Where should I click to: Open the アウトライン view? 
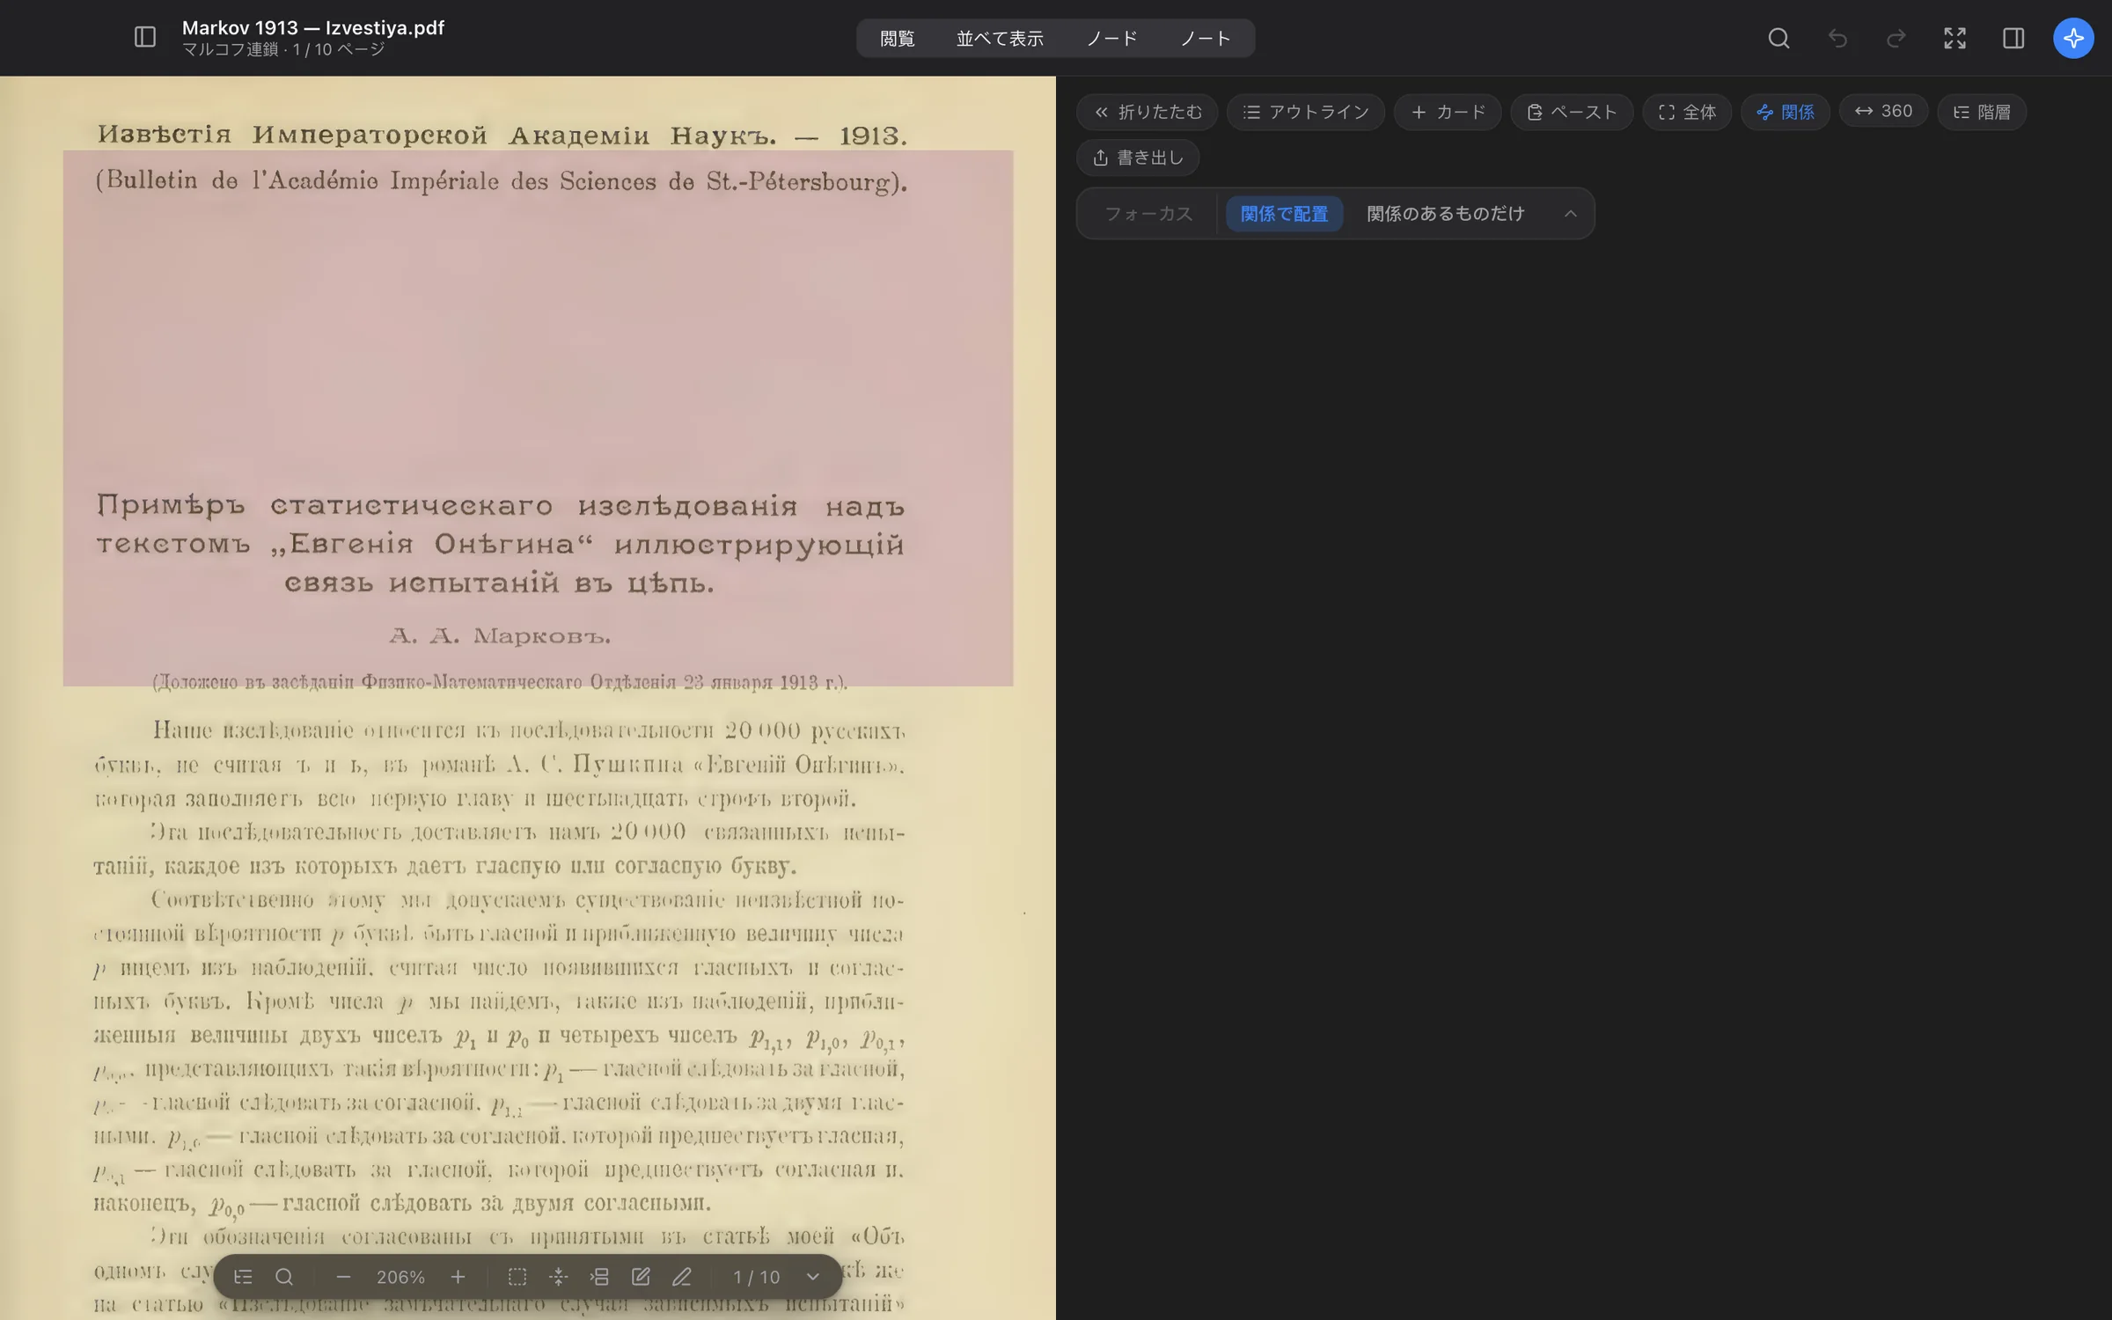1306,112
